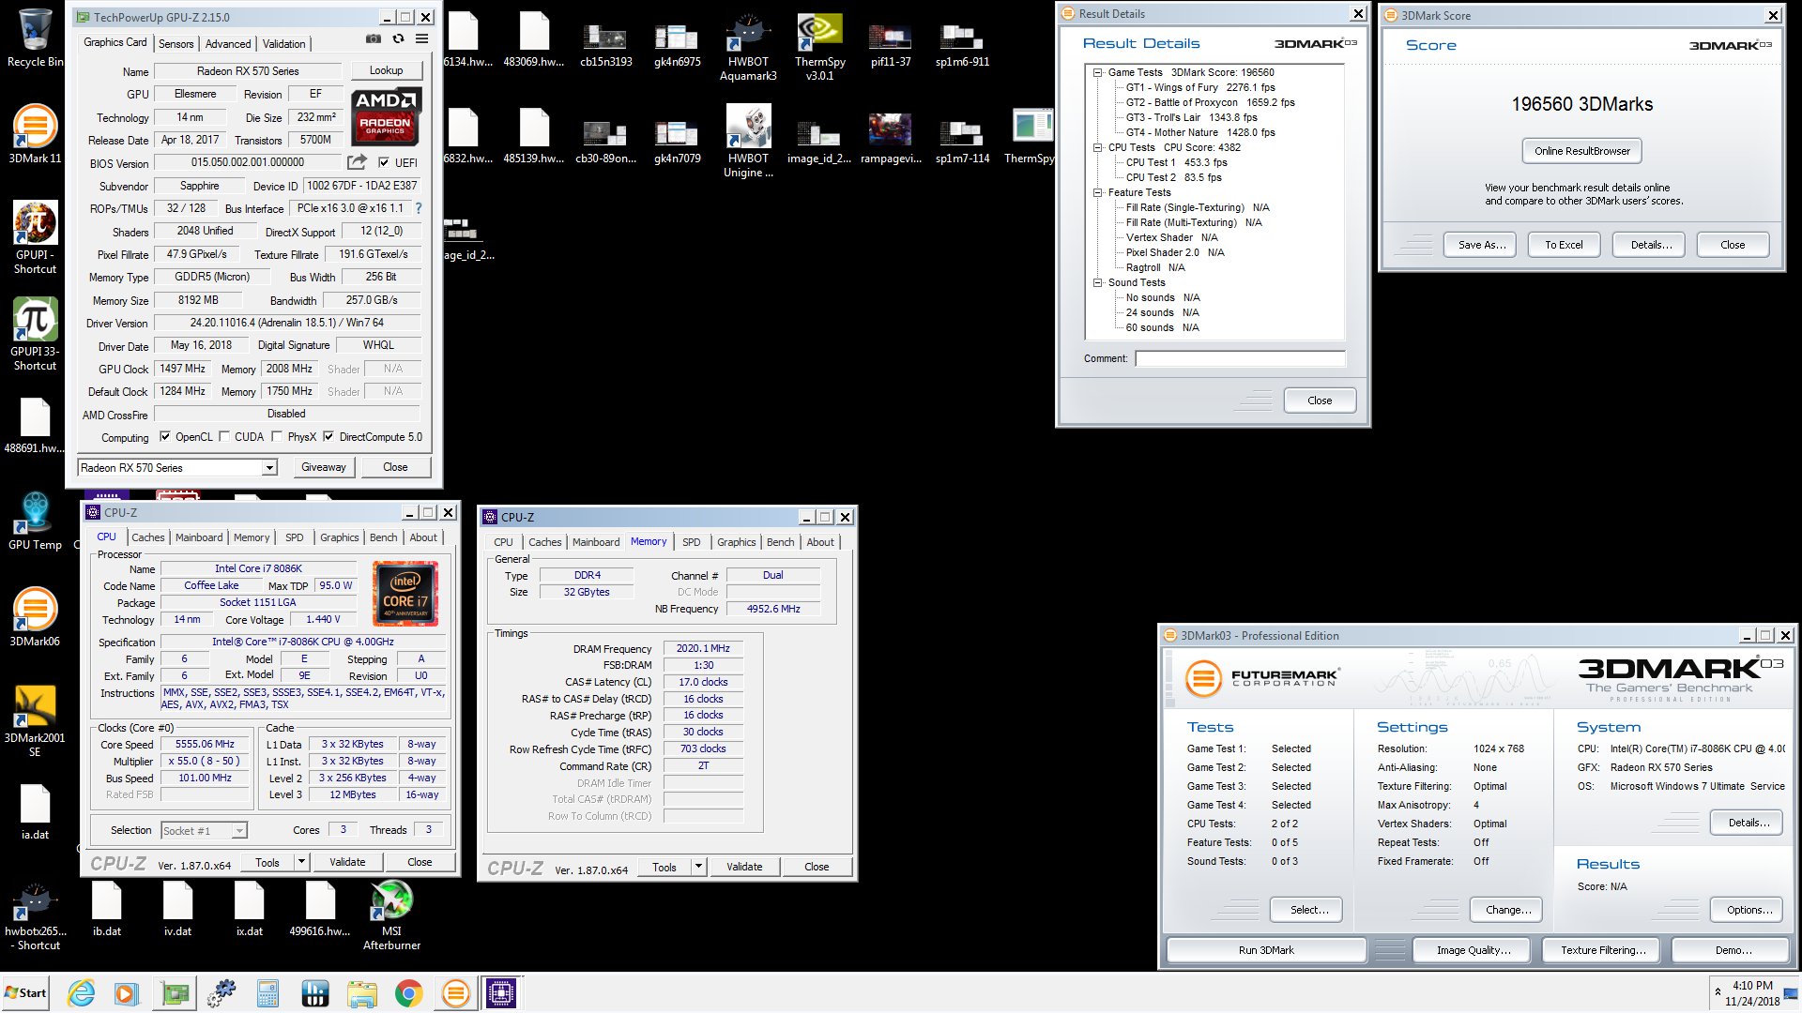Open GPUPI 33 Shortcut desktop icon
This screenshot has height=1013, width=1802.
point(35,334)
